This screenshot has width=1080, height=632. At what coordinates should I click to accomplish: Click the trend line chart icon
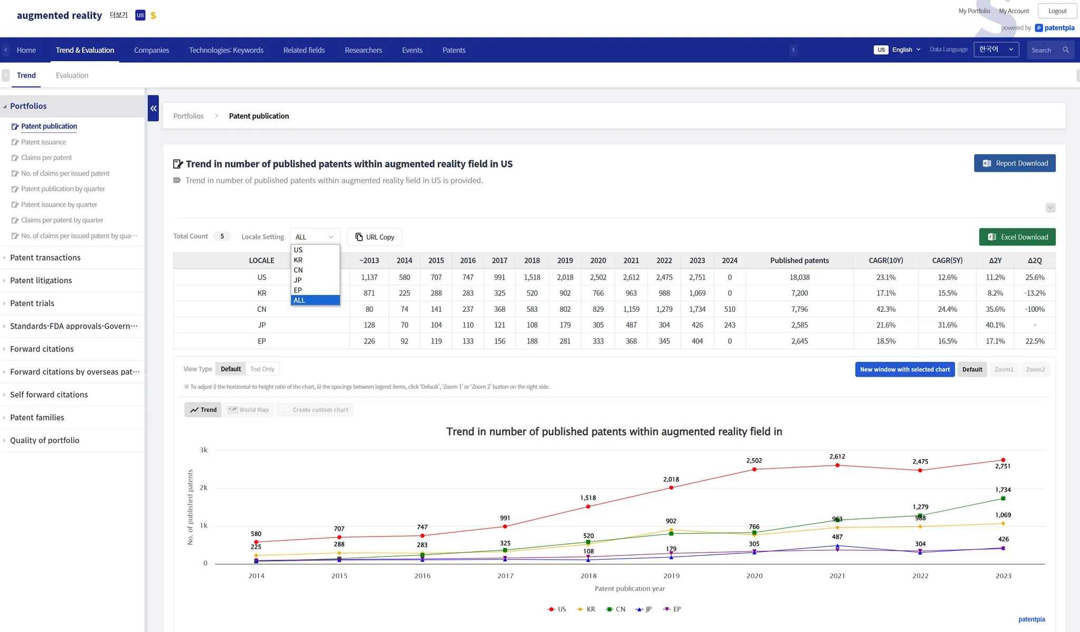(195, 410)
